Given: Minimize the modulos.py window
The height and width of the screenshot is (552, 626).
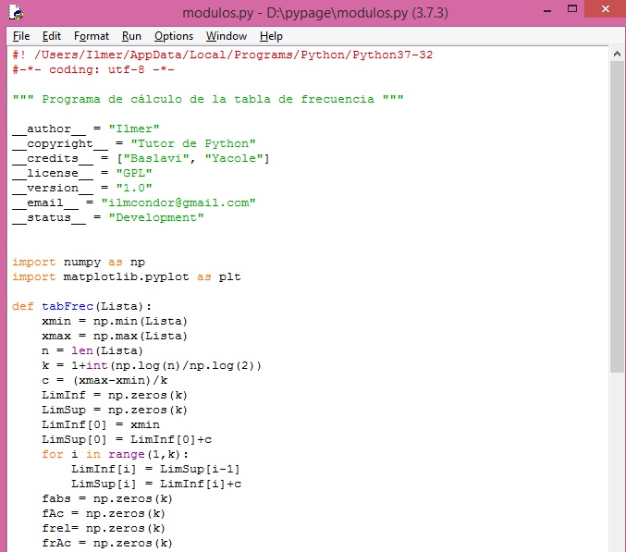Looking at the screenshot, I should 547,11.
